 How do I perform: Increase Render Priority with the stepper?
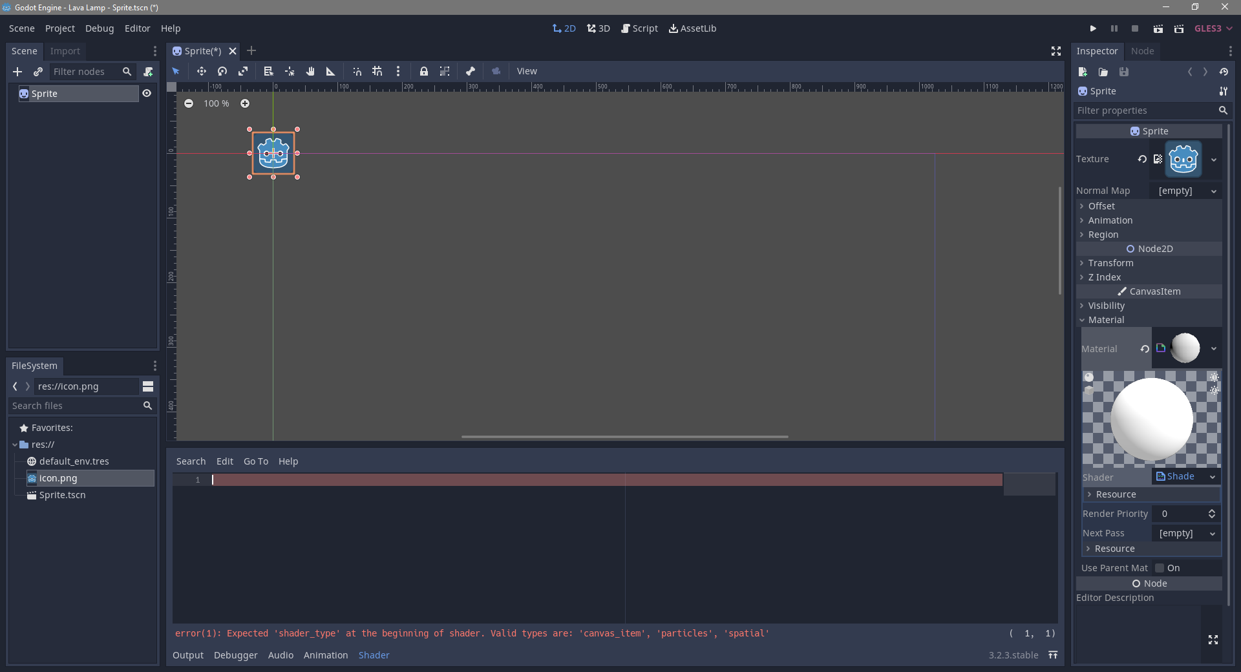(1213, 510)
